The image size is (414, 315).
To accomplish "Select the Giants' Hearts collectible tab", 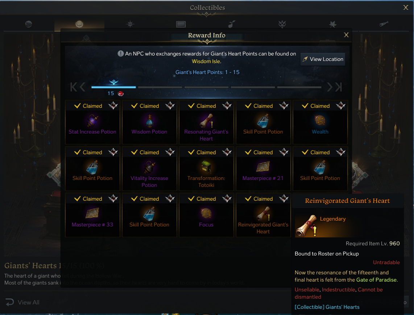I will tap(79, 24).
